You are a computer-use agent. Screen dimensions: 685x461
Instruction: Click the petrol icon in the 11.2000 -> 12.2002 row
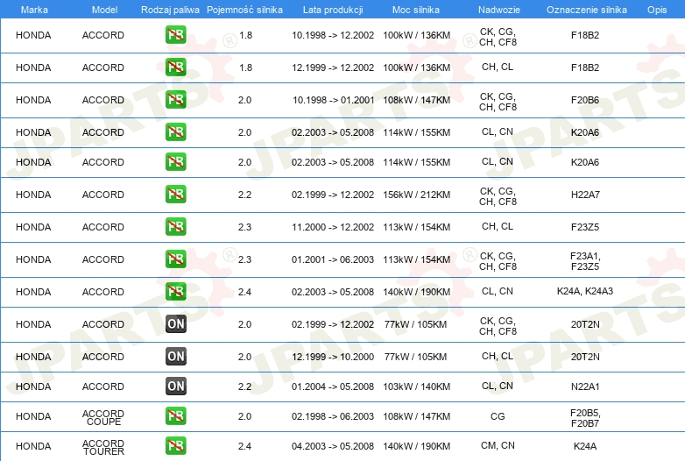coord(175,227)
